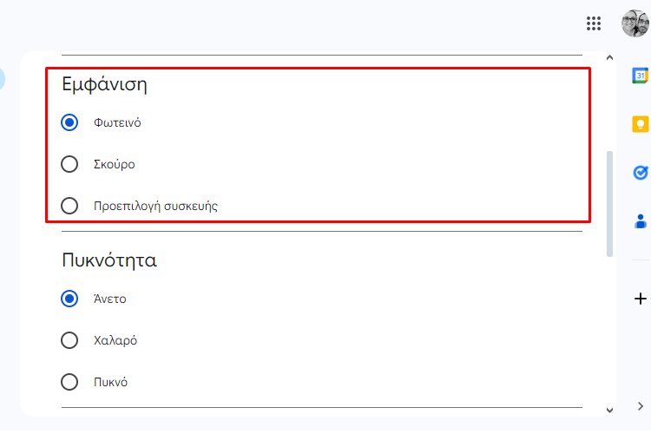Select the Φωτεινό radio button
The height and width of the screenshot is (434, 651).
coord(69,122)
